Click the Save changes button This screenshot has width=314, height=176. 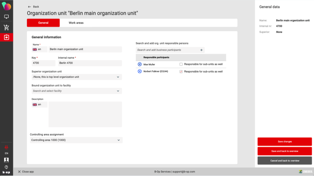[x=284, y=142]
